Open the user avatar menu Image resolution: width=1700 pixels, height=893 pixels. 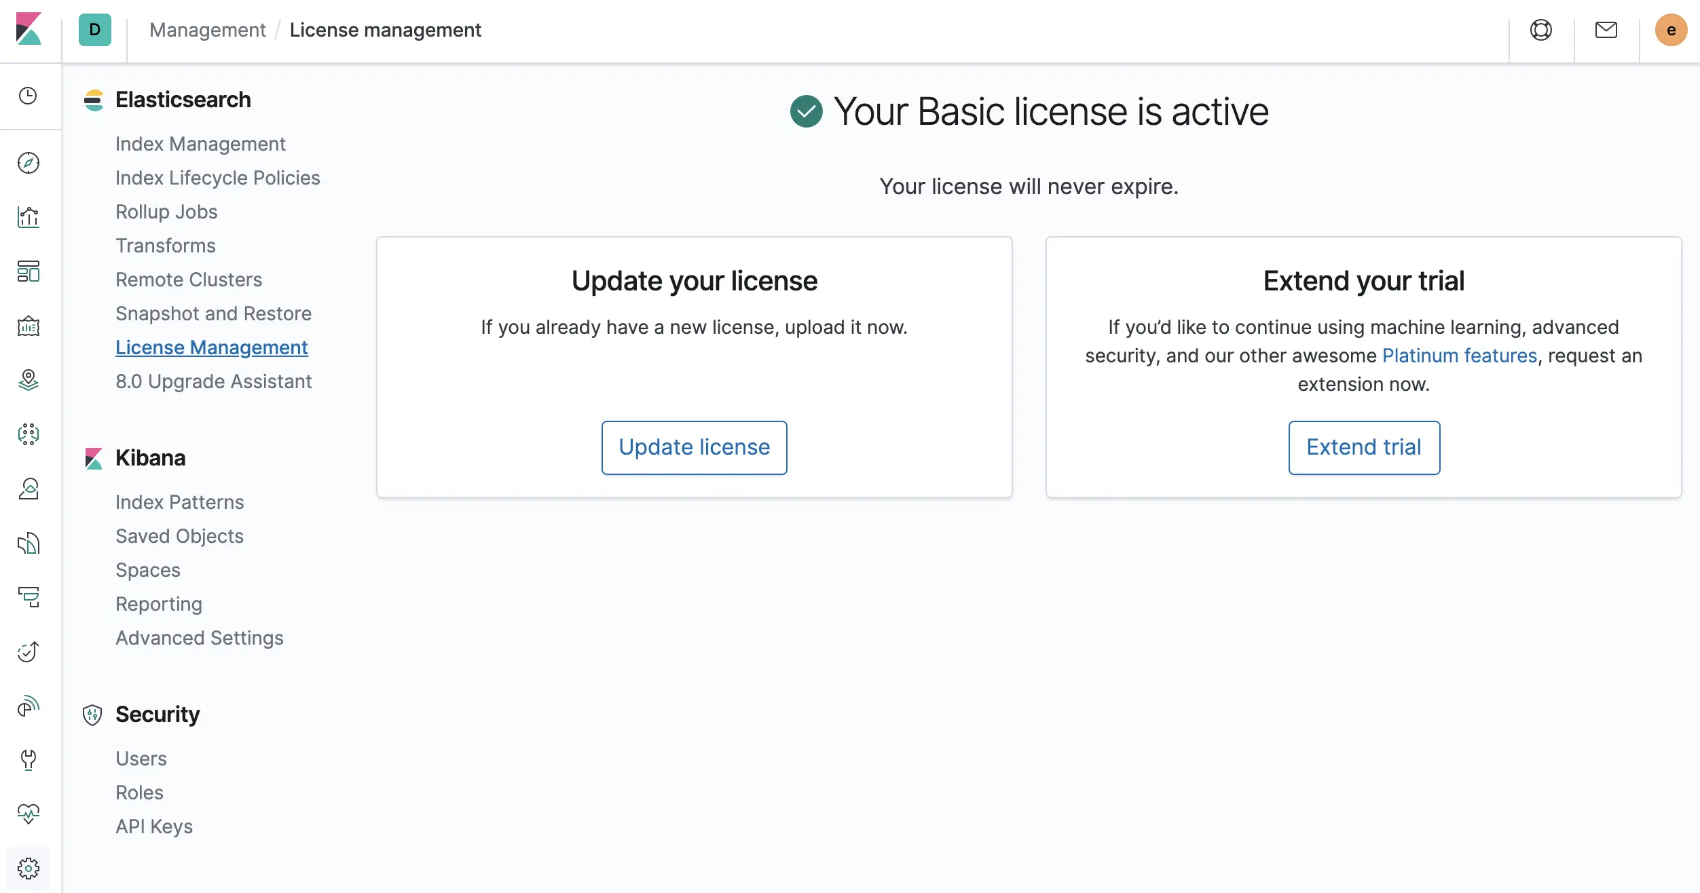coord(1671,30)
